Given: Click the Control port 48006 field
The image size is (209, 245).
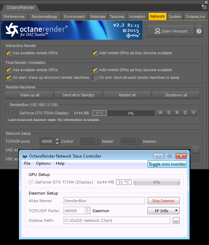Looking at the screenshot, I should click(x=47, y=141).
